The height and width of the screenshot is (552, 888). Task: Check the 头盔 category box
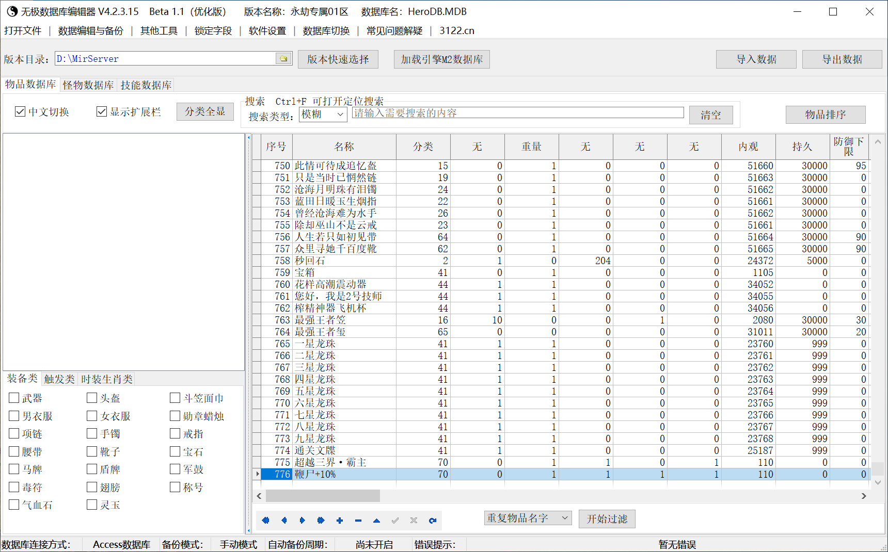coord(92,398)
